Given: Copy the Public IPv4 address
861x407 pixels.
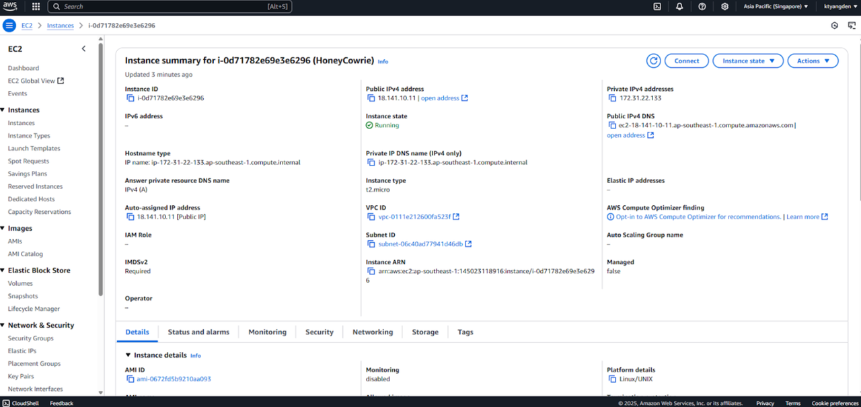Looking at the screenshot, I should [x=371, y=98].
